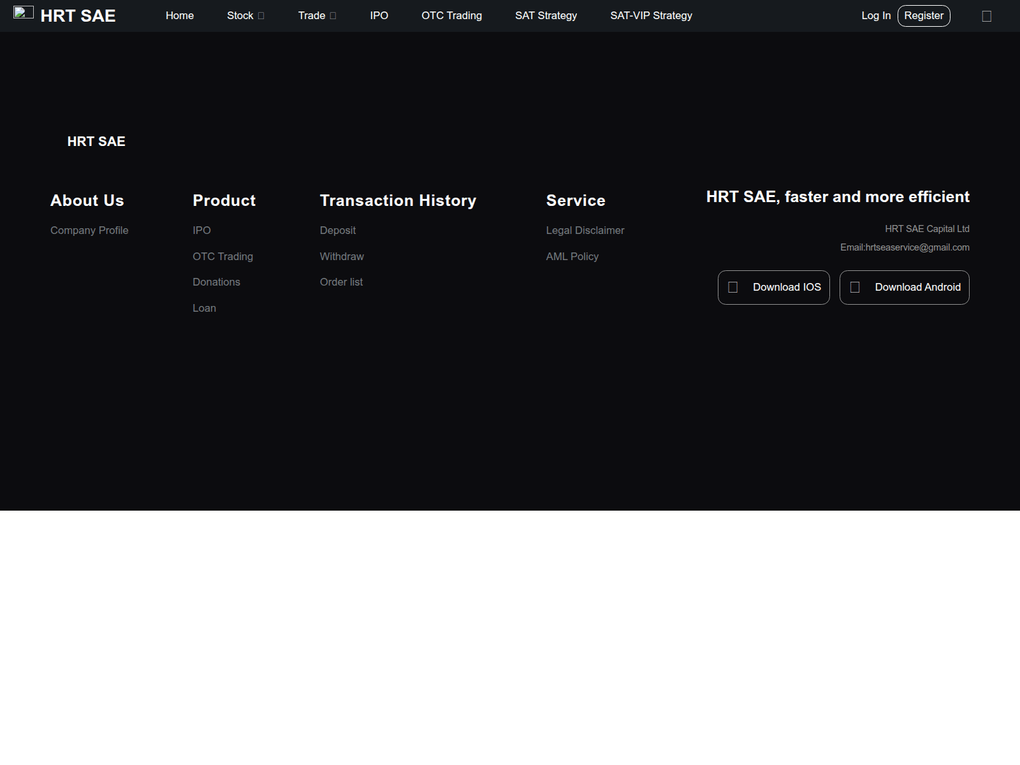Viewport: 1020px width, 765px height.
Task: Open the SAT Strategy page
Action: pyautogui.click(x=546, y=15)
